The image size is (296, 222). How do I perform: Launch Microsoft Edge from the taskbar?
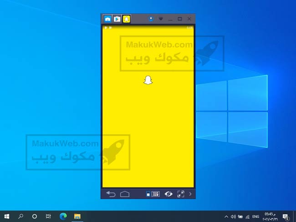[63, 217]
